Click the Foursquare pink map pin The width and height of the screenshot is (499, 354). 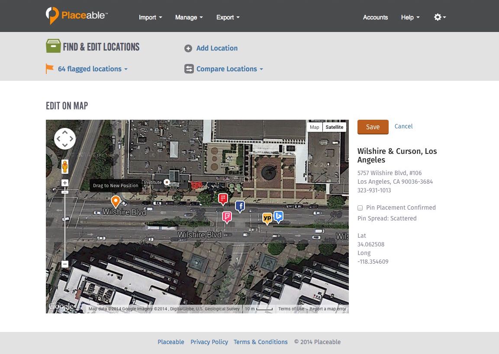point(227,216)
